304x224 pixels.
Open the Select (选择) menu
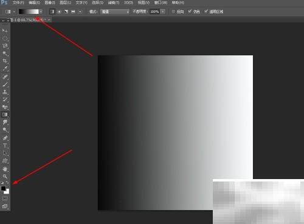[98, 2]
